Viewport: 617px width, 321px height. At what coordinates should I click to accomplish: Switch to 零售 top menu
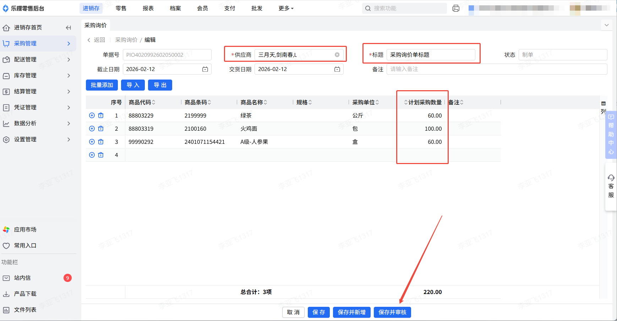(121, 8)
